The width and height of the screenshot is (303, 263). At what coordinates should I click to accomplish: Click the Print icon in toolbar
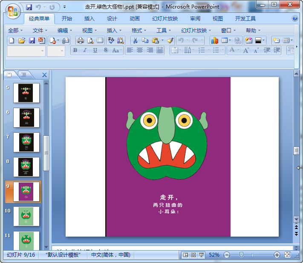point(80,40)
